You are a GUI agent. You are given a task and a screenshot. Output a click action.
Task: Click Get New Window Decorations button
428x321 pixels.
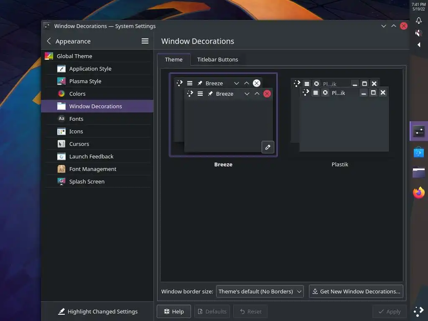(356, 291)
